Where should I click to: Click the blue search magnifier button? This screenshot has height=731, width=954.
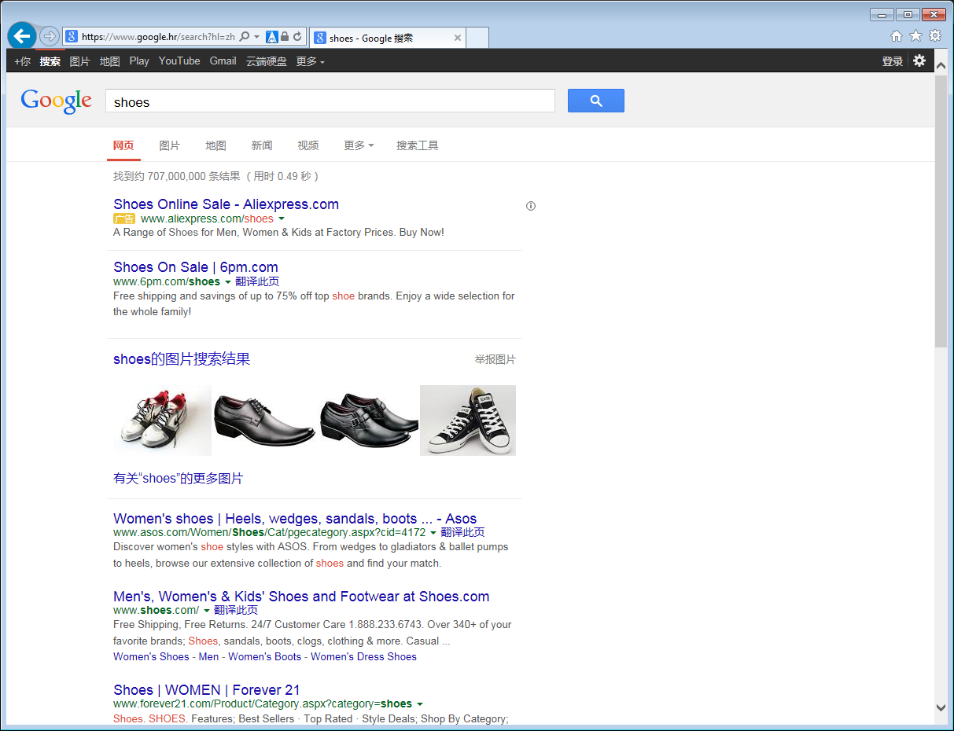[596, 101]
